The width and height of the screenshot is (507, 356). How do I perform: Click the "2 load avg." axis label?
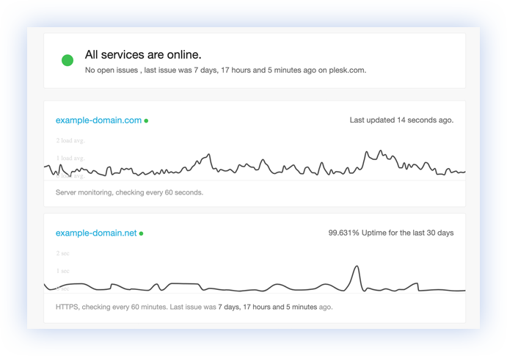[x=70, y=139]
